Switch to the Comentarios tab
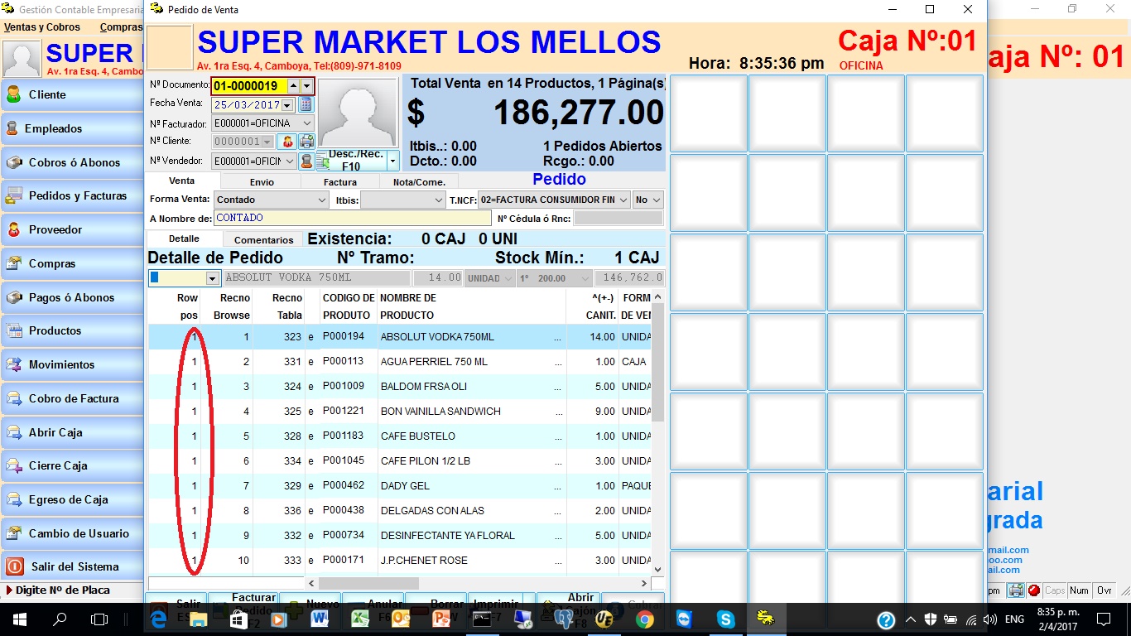This screenshot has height=636, width=1131. pos(263,240)
